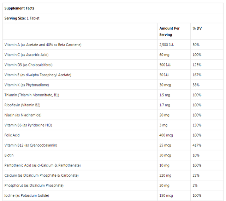Click the Vitamin B12 417% value
The width and height of the screenshot is (226, 201).
(x=197, y=145)
